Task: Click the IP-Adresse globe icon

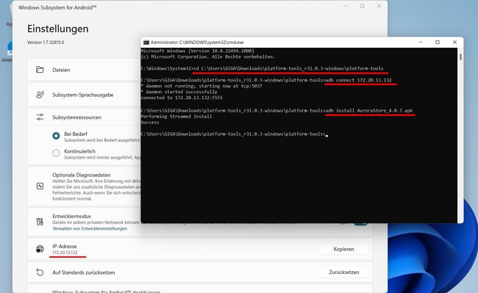Action: click(40, 249)
